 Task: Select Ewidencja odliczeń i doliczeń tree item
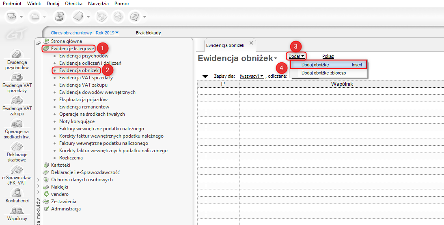[90, 63]
